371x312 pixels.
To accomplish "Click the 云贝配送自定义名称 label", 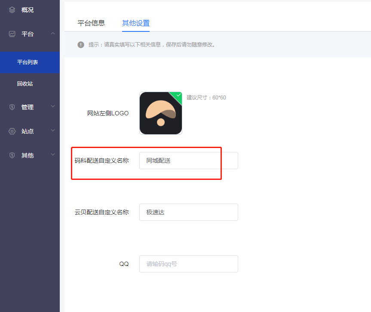I will click(102, 212).
